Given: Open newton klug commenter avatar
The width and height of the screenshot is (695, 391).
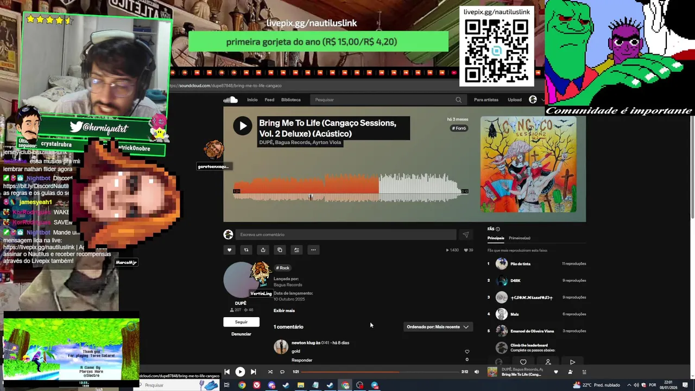Looking at the screenshot, I should point(281,346).
